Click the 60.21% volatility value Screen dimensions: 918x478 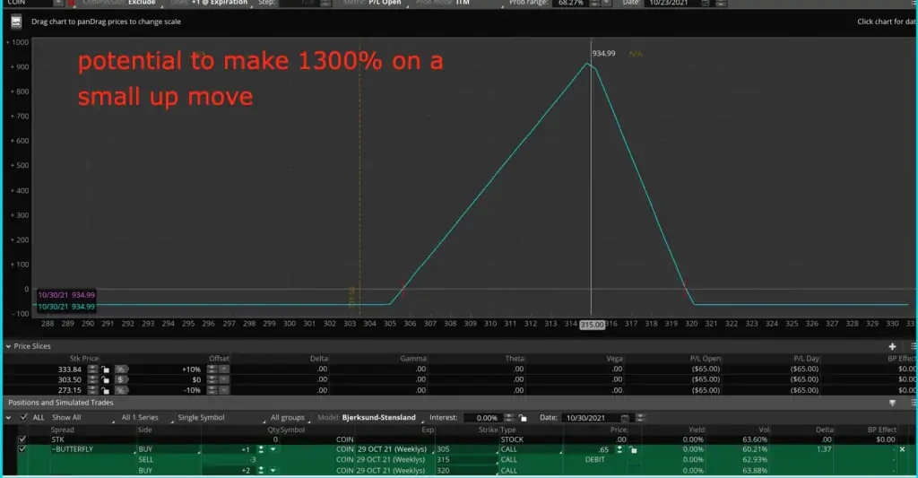coord(755,449)
